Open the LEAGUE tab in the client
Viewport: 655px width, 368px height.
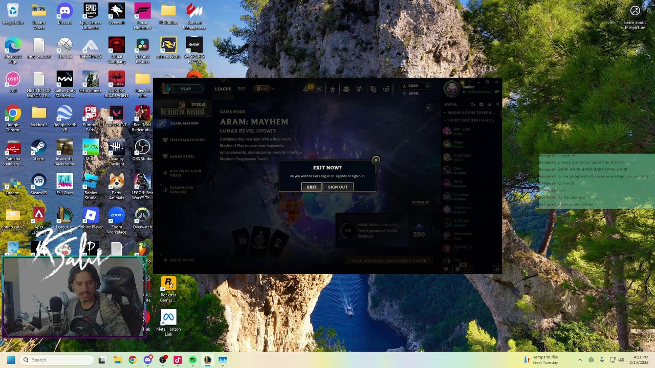pyautogui.click(x=223, y=89)
